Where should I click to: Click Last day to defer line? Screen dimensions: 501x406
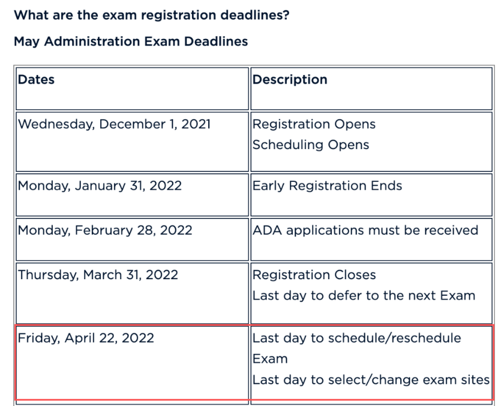pos(364,295)
